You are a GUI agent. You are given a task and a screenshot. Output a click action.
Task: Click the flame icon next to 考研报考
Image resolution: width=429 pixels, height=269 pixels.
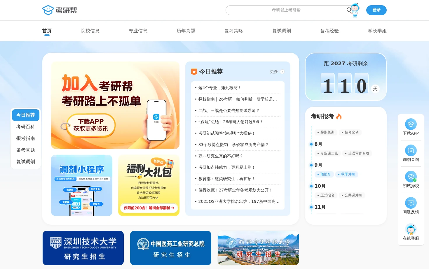[x=339, y=116]
